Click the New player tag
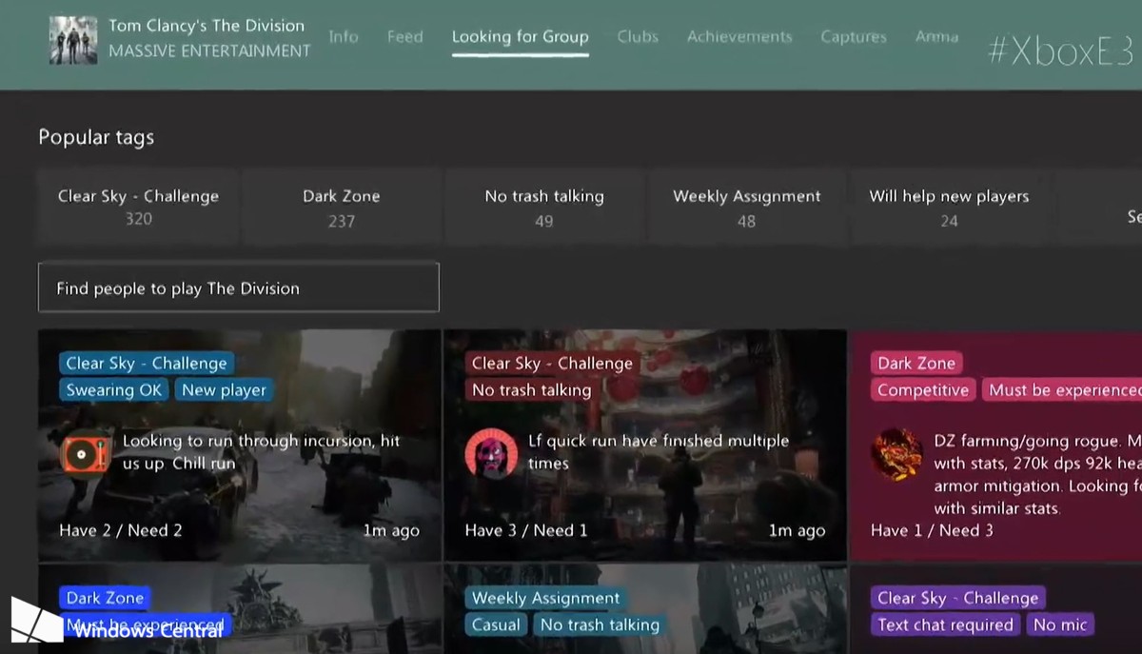 point(225,389)
